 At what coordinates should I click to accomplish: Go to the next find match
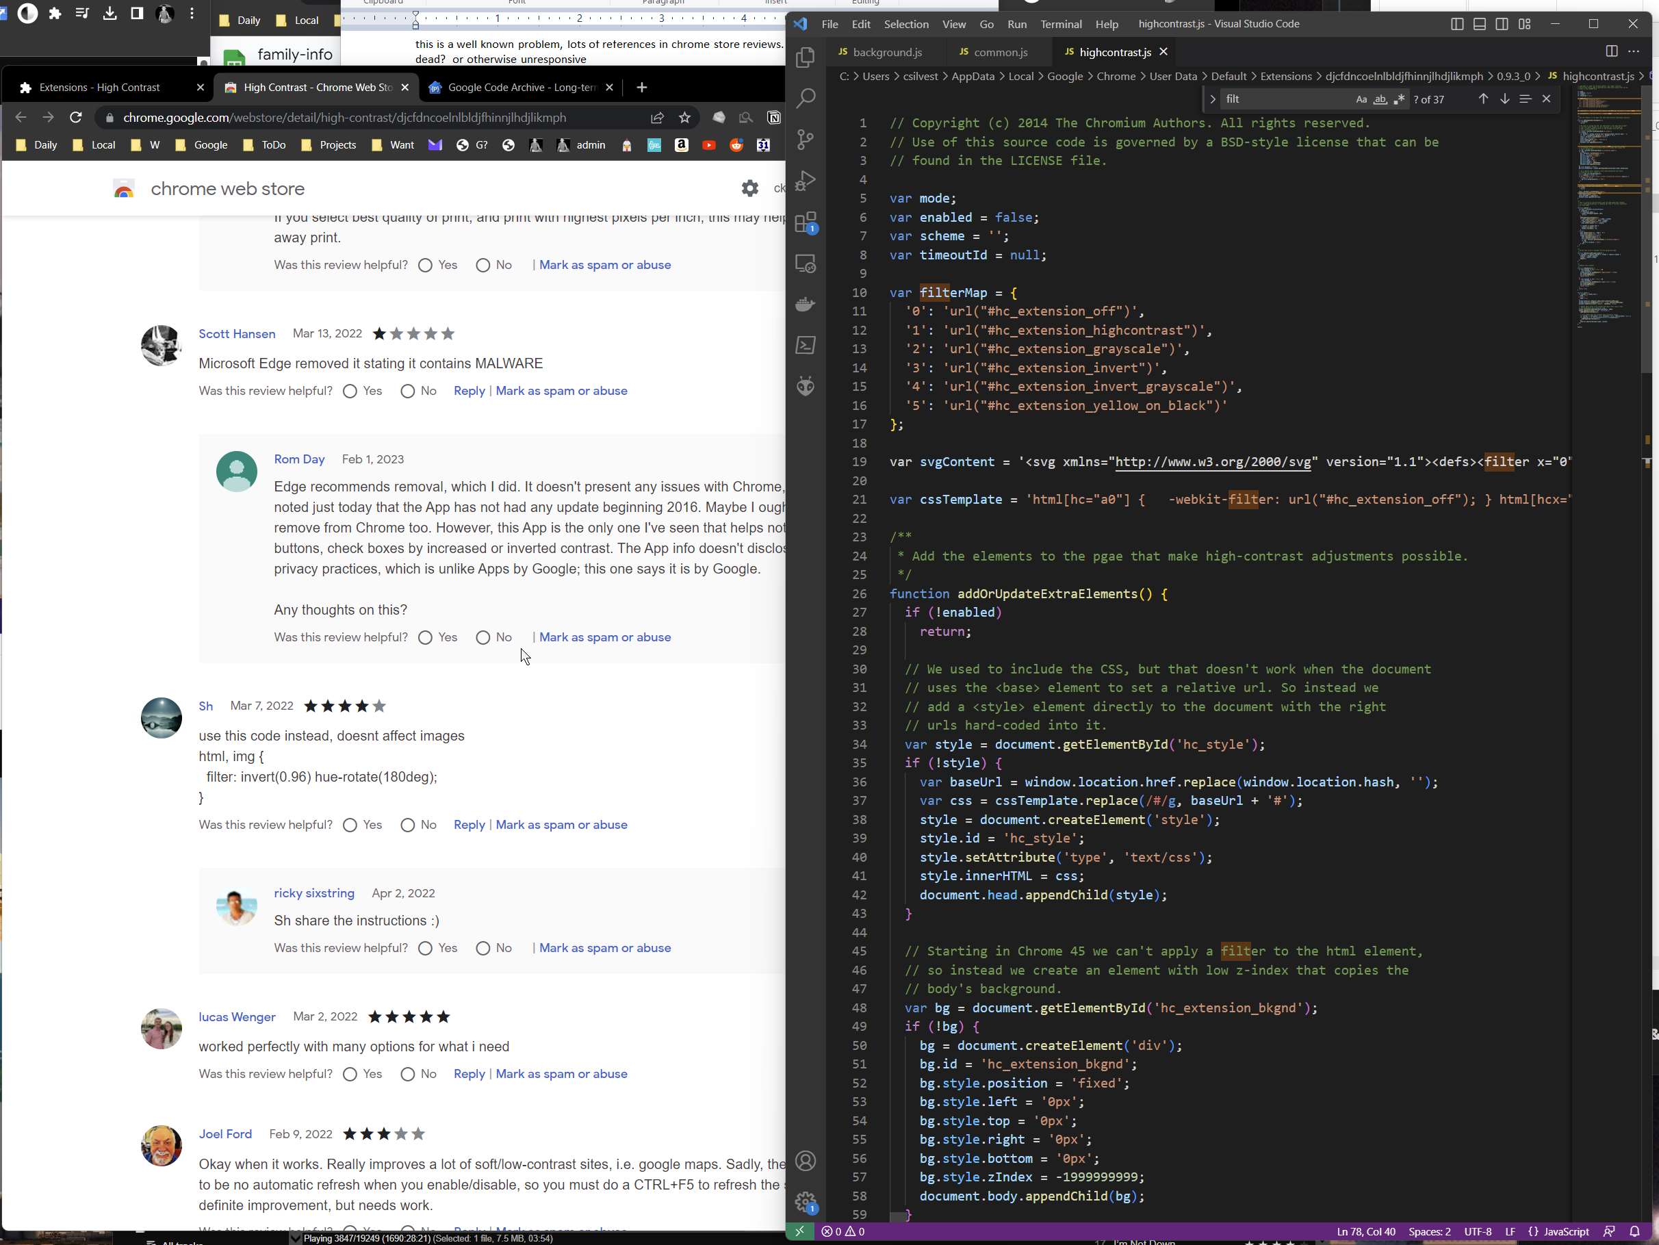(1504, 99)
